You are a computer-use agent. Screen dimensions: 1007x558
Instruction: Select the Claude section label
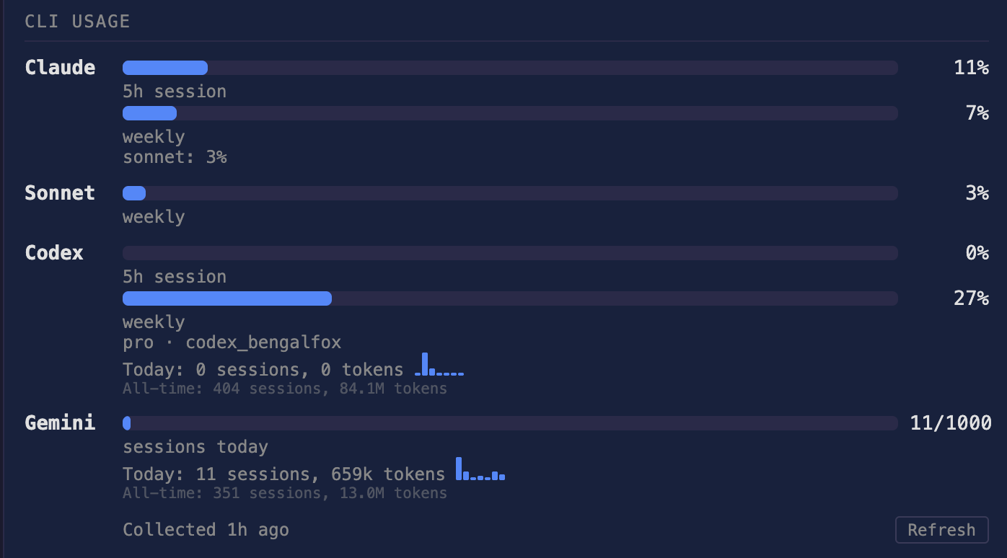coord(60,67)
